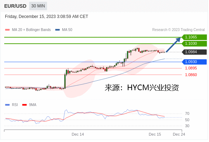The width and height of the screenshot is (209, 142).
Task: Click the pink MA 20 color swatch
Action: click(x=7, y=30)
